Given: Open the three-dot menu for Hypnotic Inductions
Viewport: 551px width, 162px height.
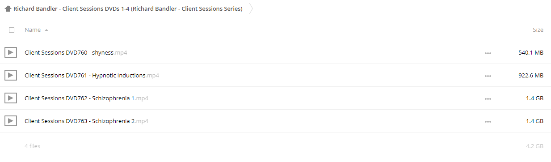Looking at the screenshot, I should pyautogui.click(x=488, y=76).
